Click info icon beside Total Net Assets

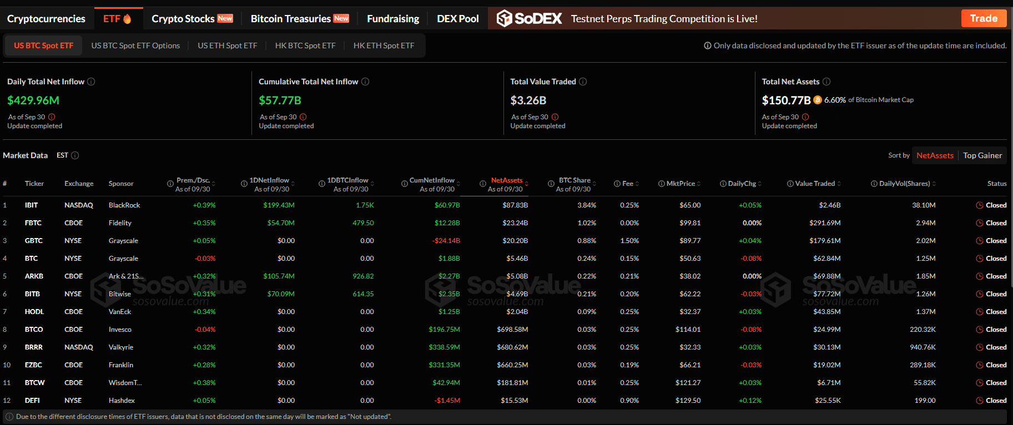tap(826, 82)
